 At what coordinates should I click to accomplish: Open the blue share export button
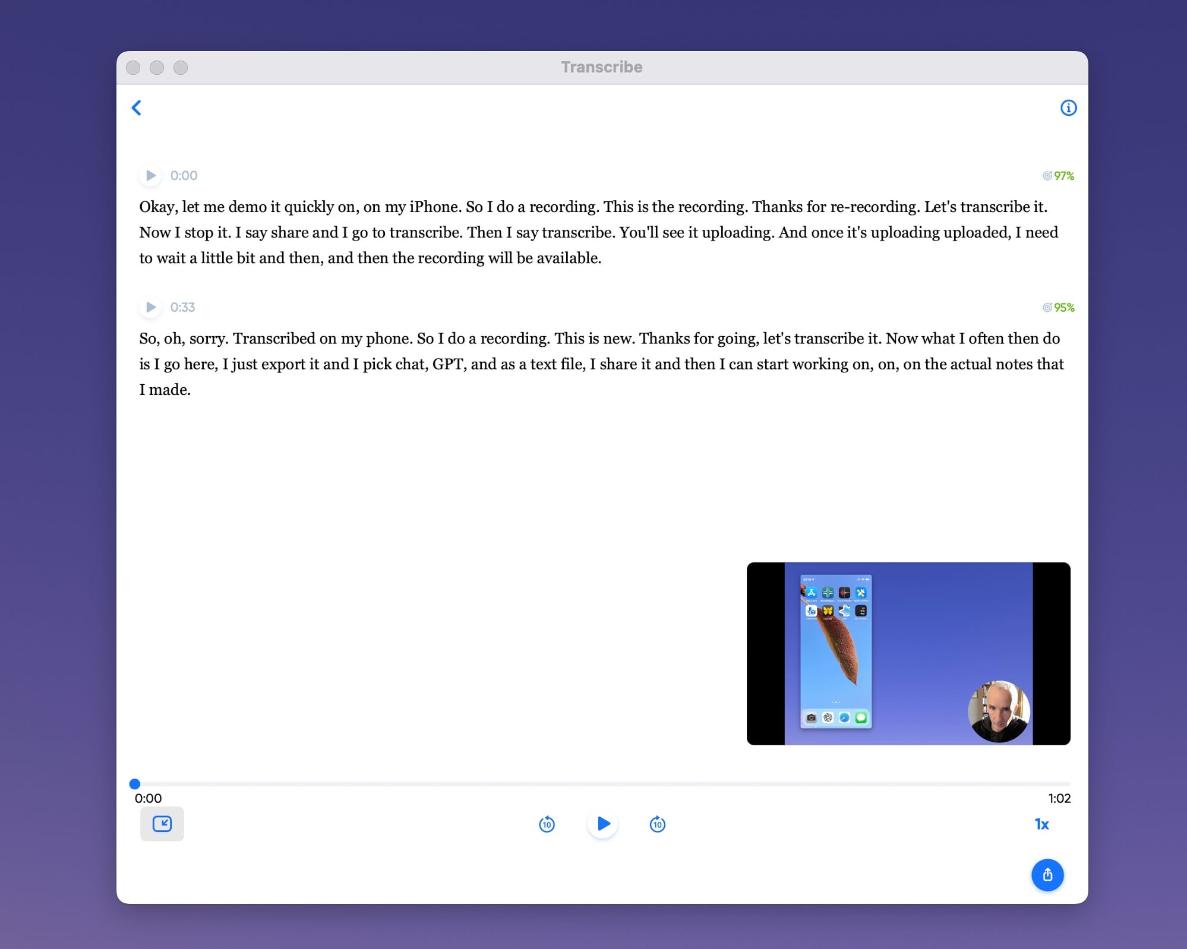point(1047,875)
